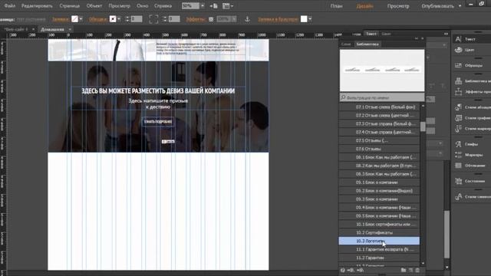491x276 pixels.
Task: Open the Стили абзацев panel icon
Action: coord(459,107)
